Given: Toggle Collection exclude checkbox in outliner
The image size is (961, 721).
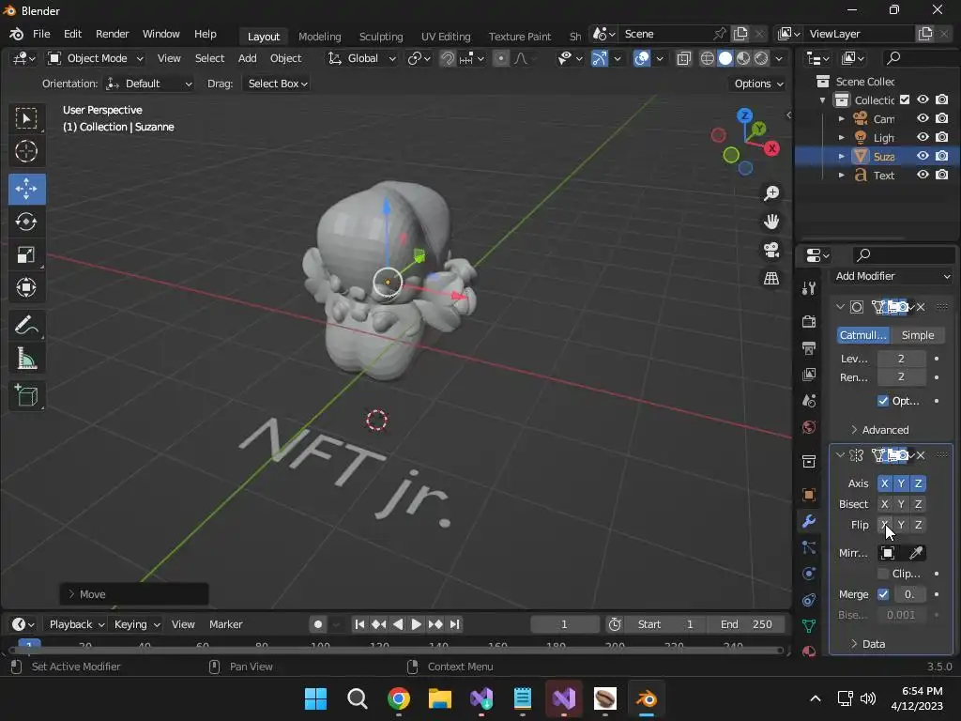Looking at the screenshot, I should coord(905,100).
